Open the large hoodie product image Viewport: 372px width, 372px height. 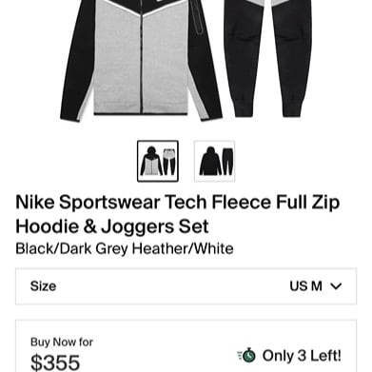click(x=141, y=60)
